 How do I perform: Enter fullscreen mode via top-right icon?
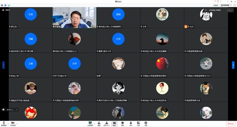tap(235, 5)
